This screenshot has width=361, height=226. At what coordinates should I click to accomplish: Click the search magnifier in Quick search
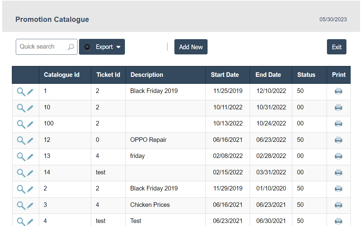tap(71, 47)
